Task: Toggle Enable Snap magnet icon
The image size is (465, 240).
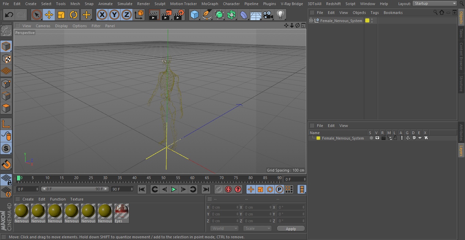Action: click(6, 164)
